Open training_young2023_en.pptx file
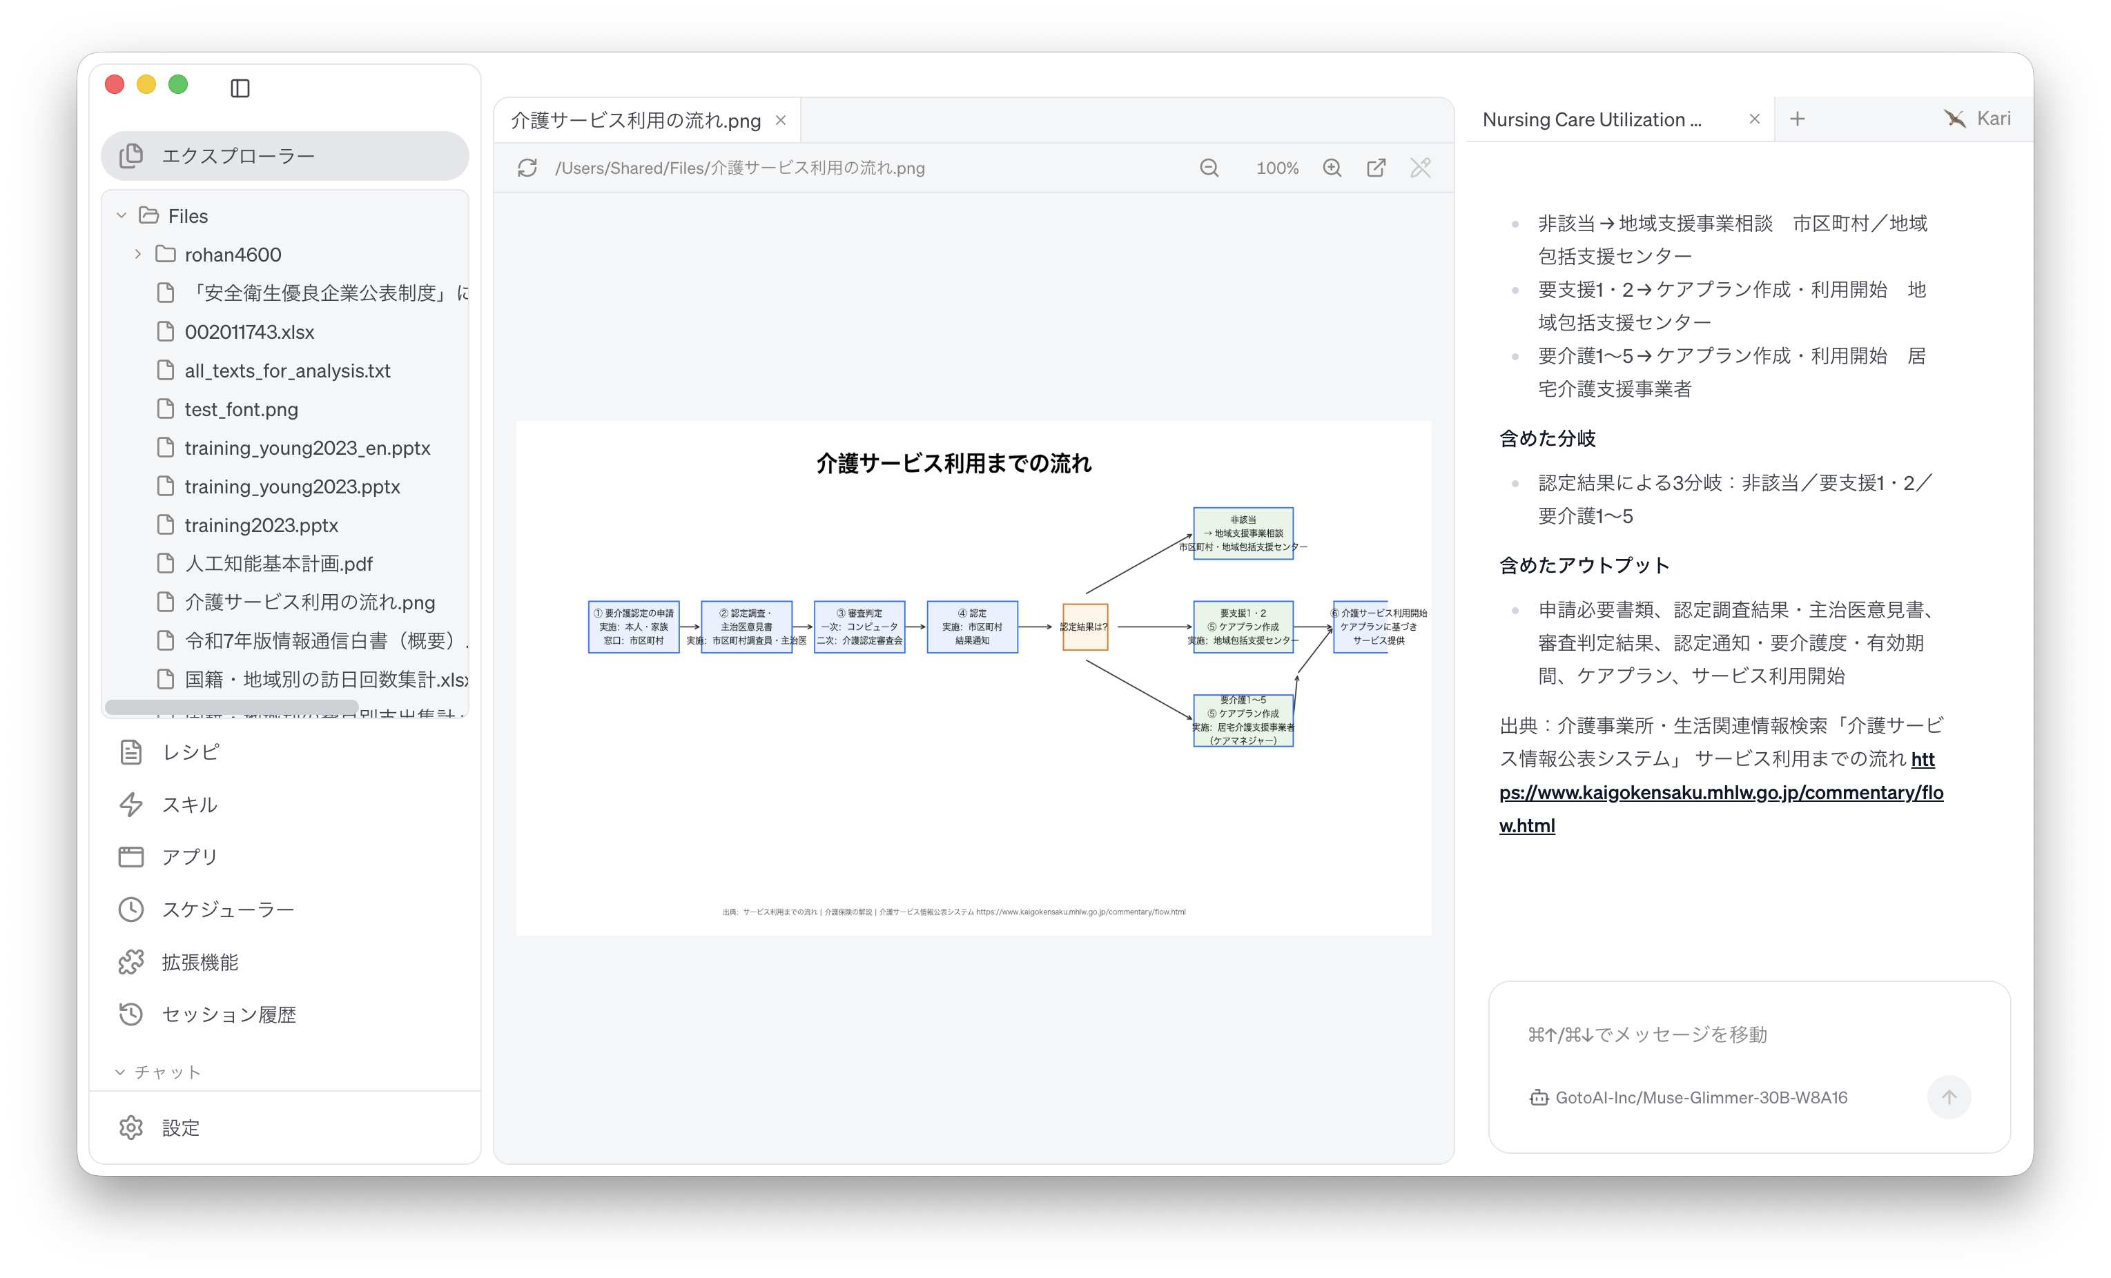This screenshot has width=2111, height=1278. pyautogui.click(x=307, y=447)
